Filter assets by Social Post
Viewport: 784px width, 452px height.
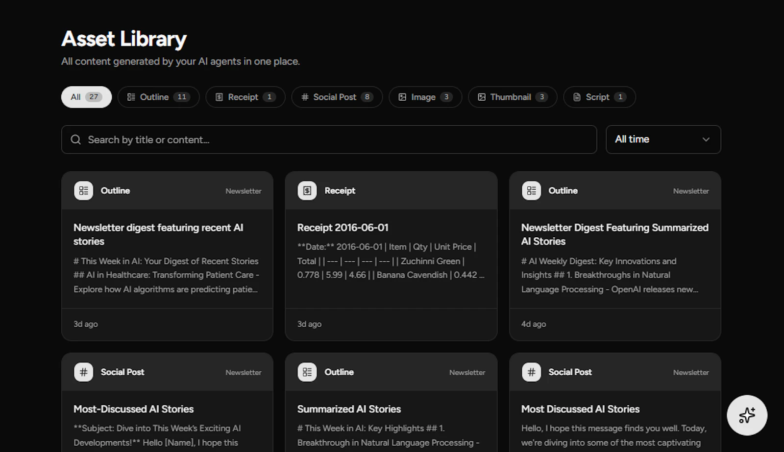[x=337, y=97]
